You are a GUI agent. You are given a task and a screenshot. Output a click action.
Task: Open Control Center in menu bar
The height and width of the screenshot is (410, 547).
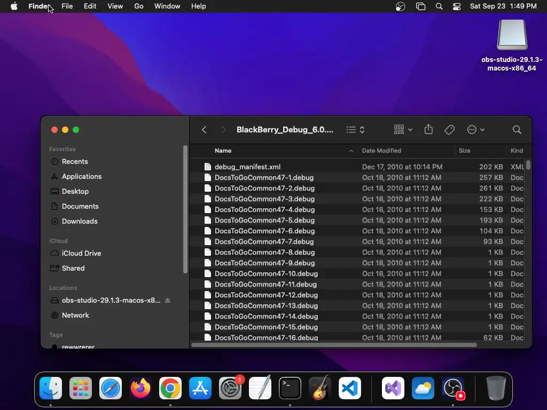(x=457, y=6)
